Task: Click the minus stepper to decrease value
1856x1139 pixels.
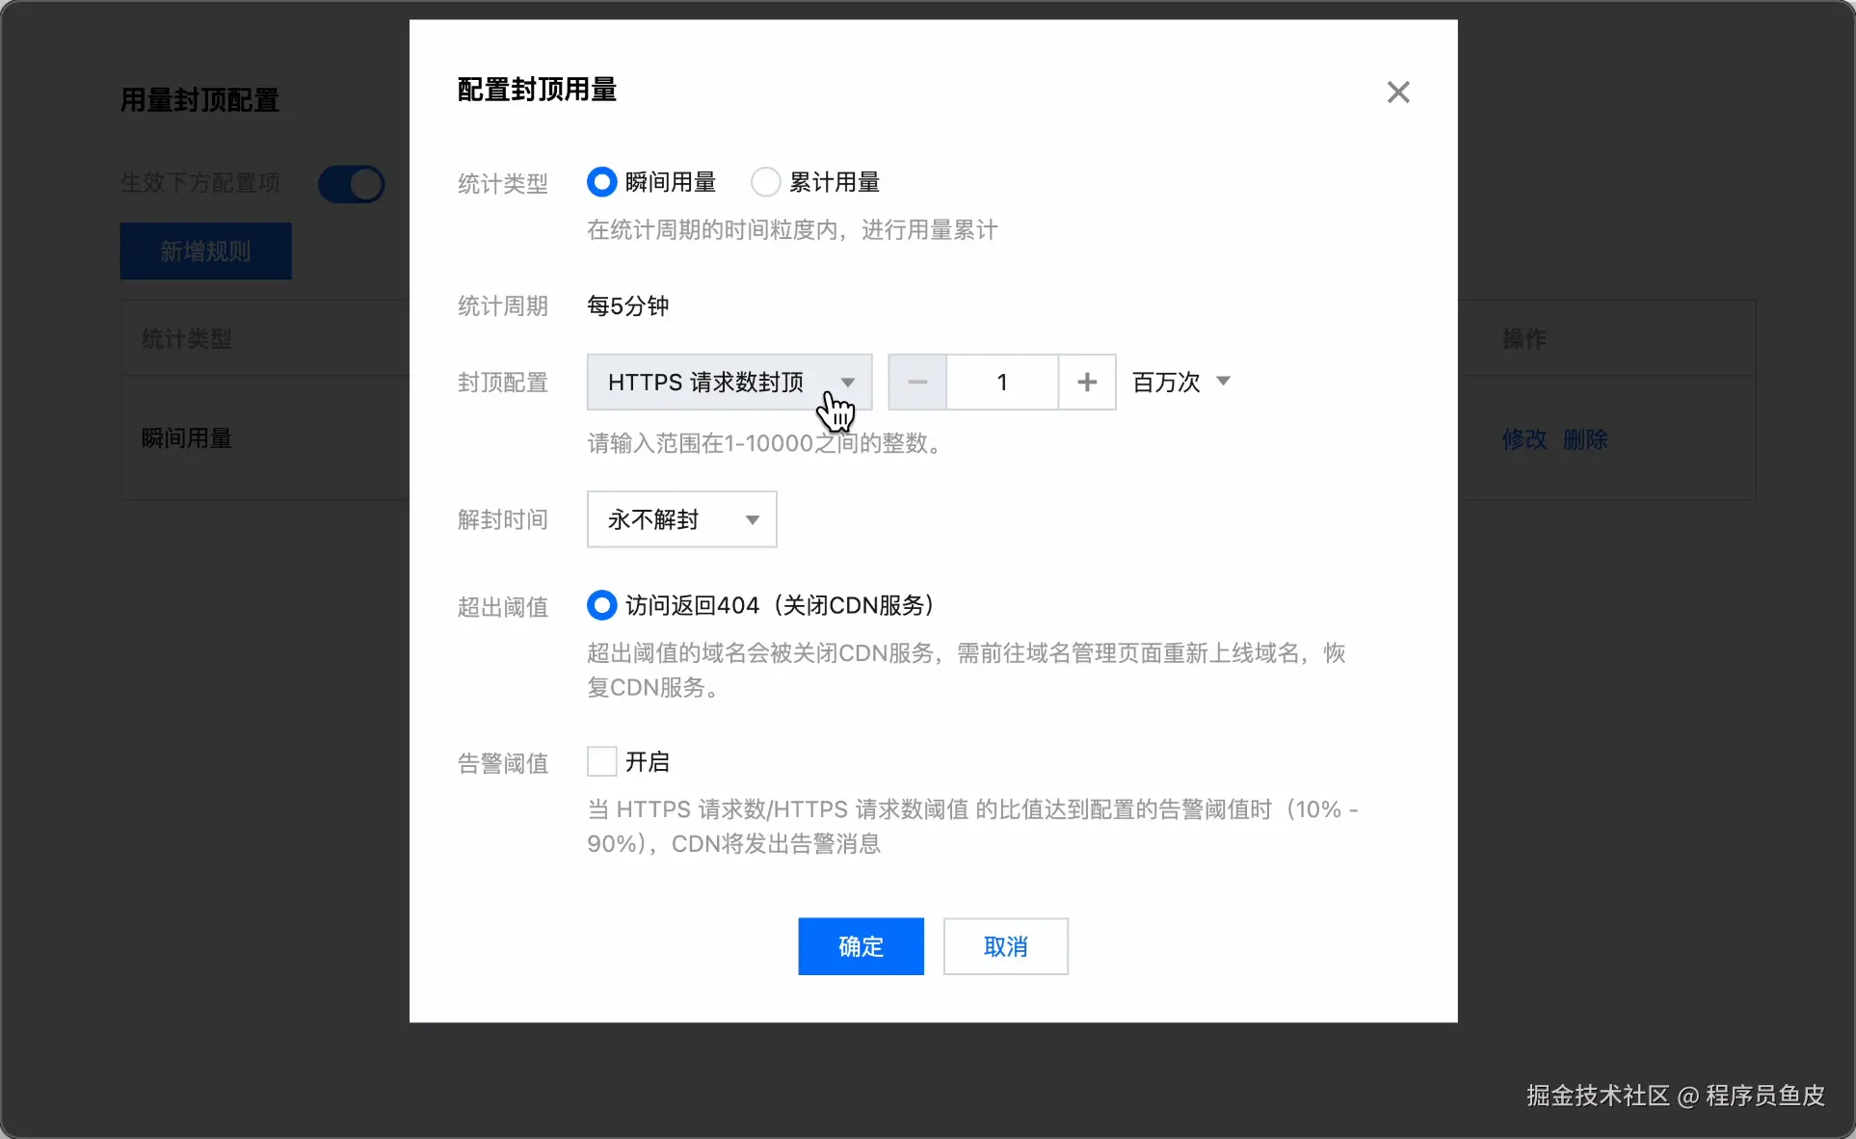Action: click(916, 383)
